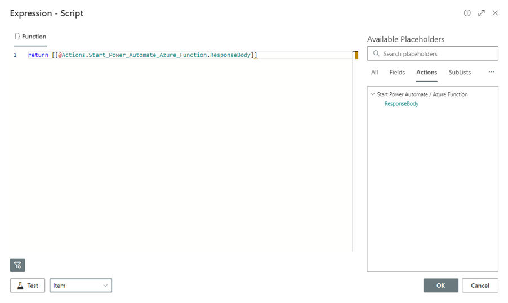Insert the ResponseBody placeholder
The image size is (508, 303).
[x=402, y=103]
